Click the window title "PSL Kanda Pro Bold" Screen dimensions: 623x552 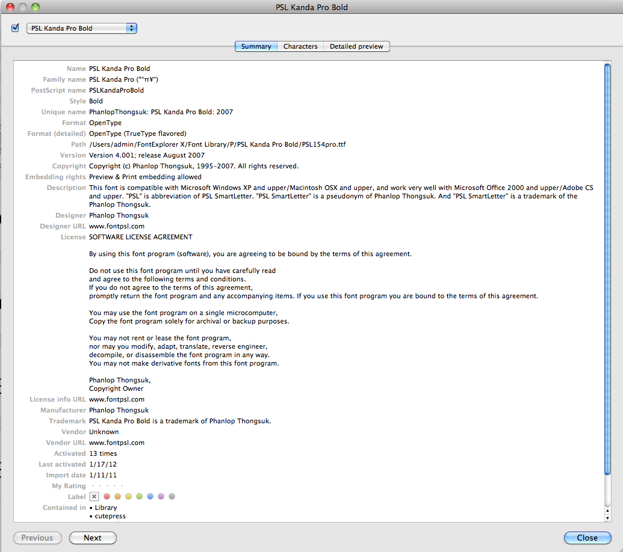[312, 7]
